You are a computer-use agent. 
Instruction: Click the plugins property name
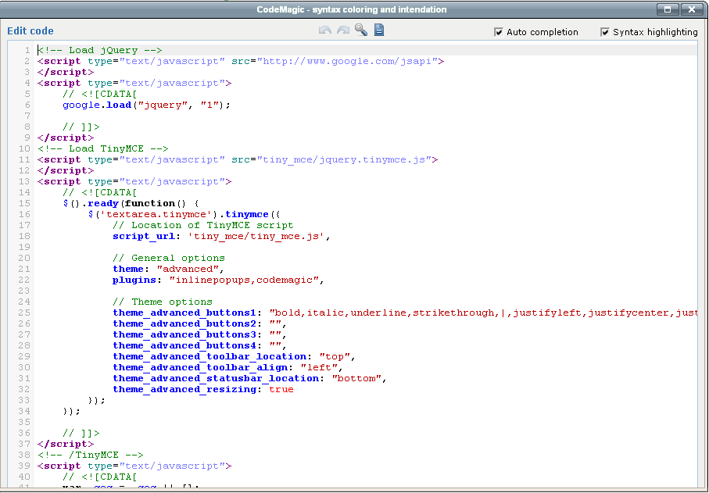(x=134, y=280)
